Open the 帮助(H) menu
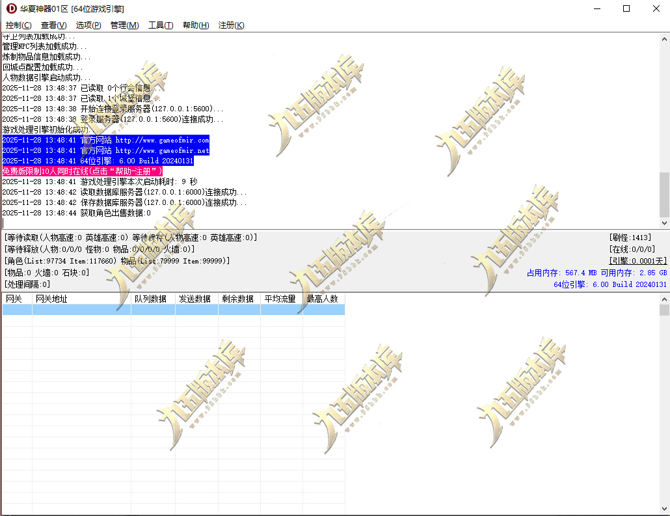The height and width of the screenshot is (516, 670). coord(196,25)
